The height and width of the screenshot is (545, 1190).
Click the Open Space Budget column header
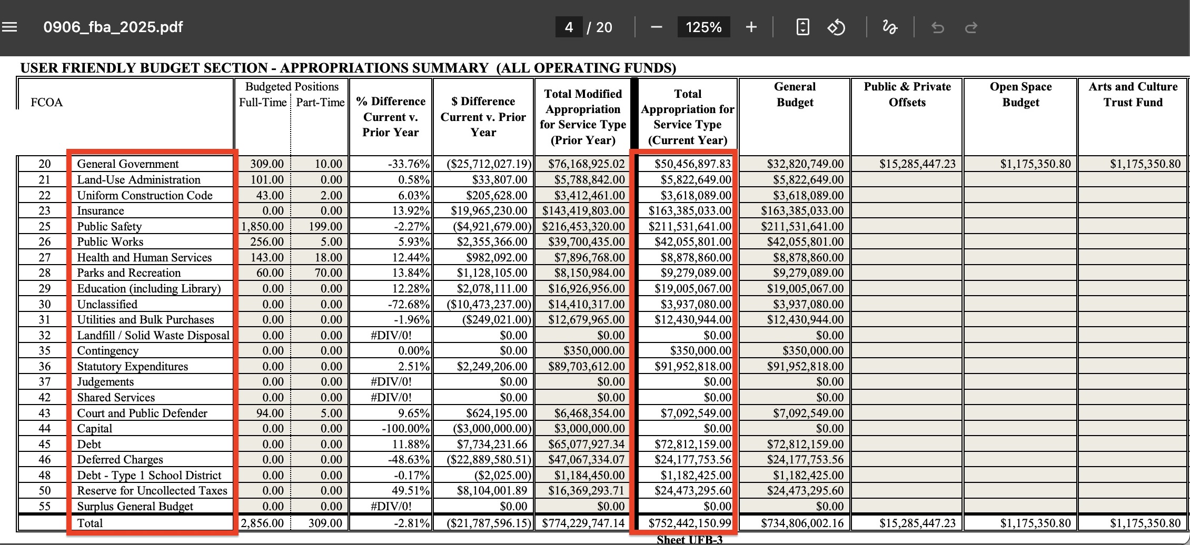pos(1020,95)
